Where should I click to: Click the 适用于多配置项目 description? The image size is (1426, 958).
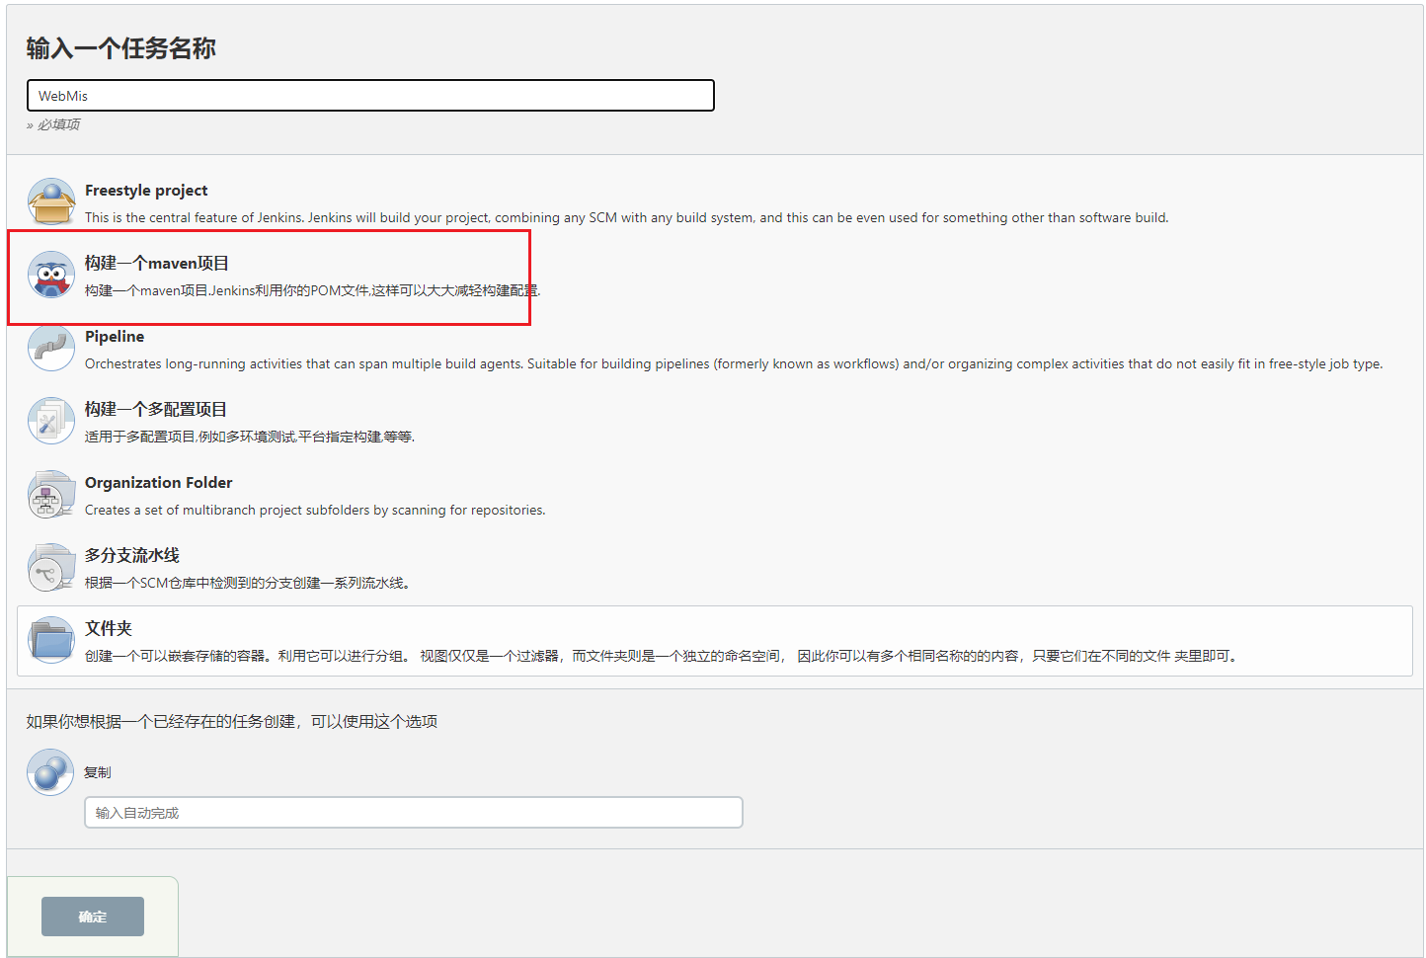click(250, 437)
